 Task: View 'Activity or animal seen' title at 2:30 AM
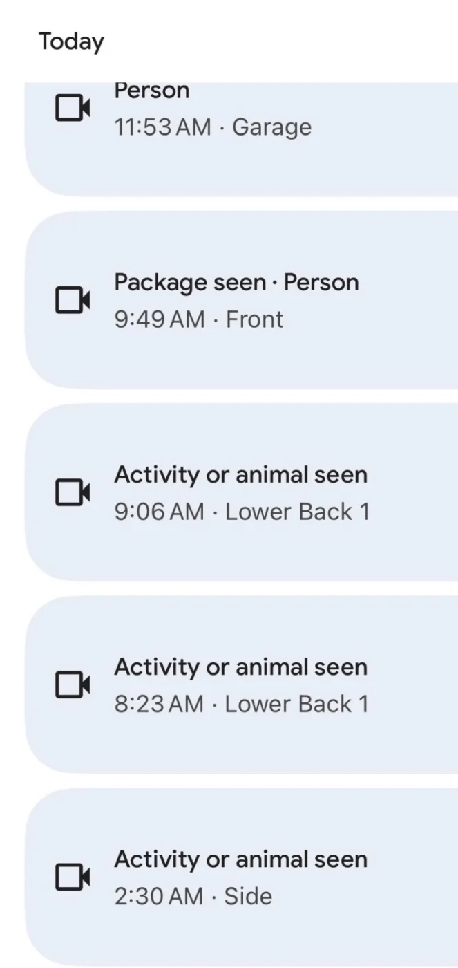click(x=240, y=859)
